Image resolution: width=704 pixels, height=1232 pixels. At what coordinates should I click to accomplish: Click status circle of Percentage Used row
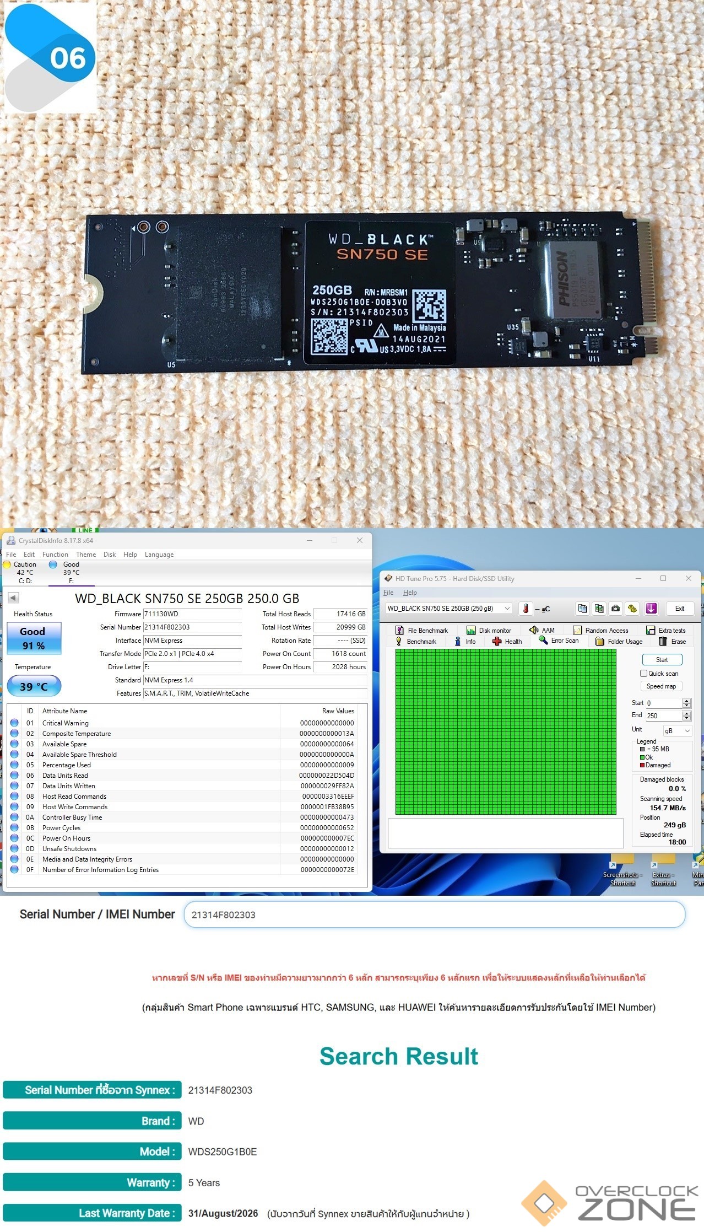pos(14,765)
